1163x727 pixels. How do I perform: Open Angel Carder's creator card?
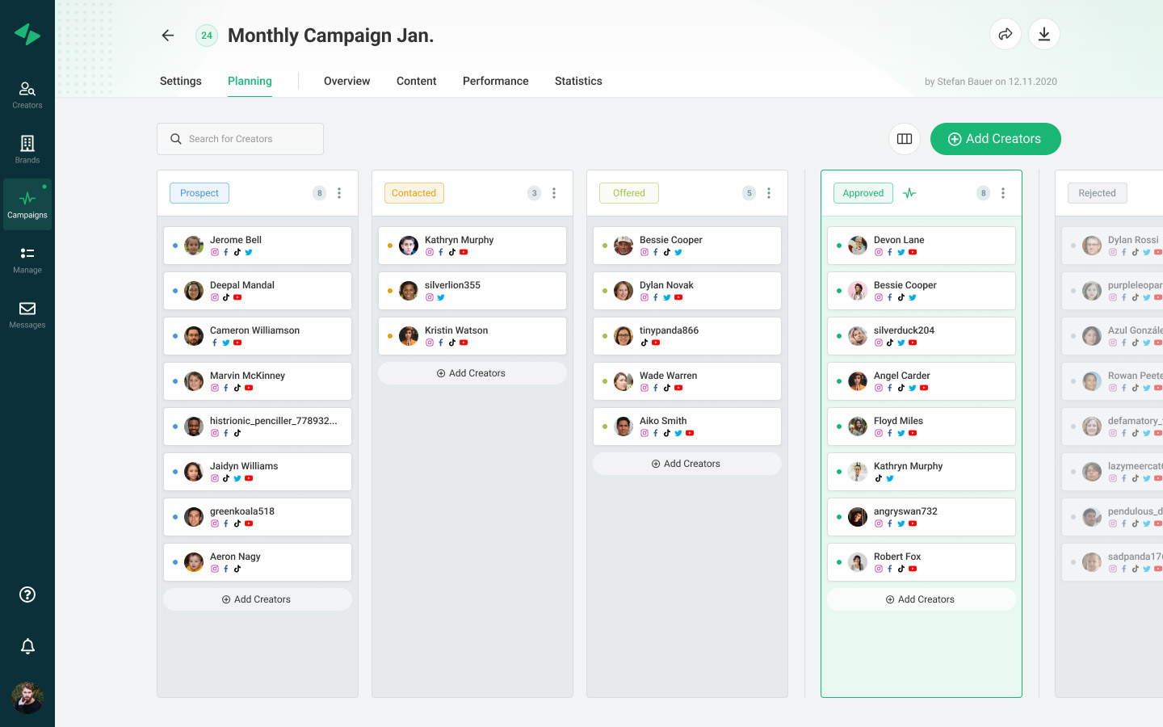click(x=922, y=381)
